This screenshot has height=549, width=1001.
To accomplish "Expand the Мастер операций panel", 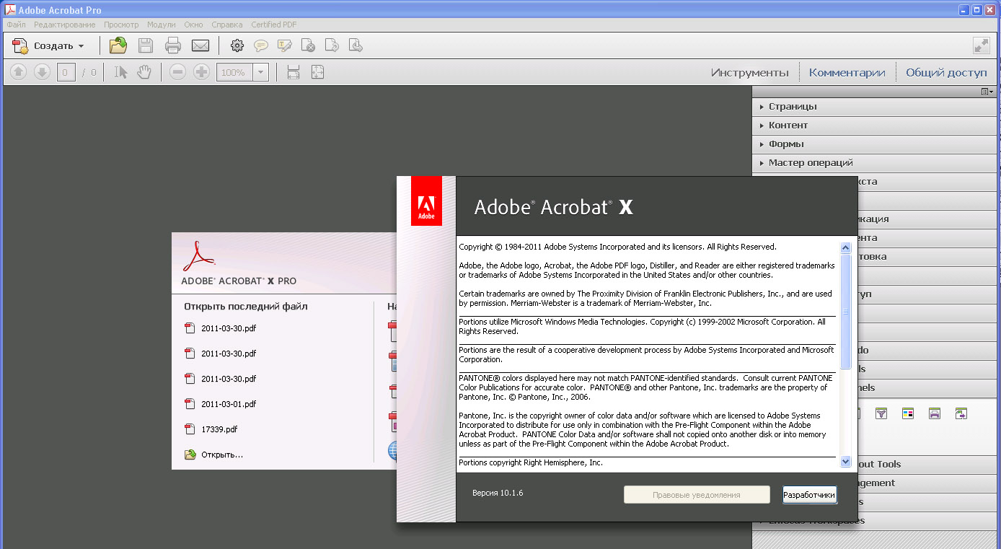I will (x=874, y=162).
